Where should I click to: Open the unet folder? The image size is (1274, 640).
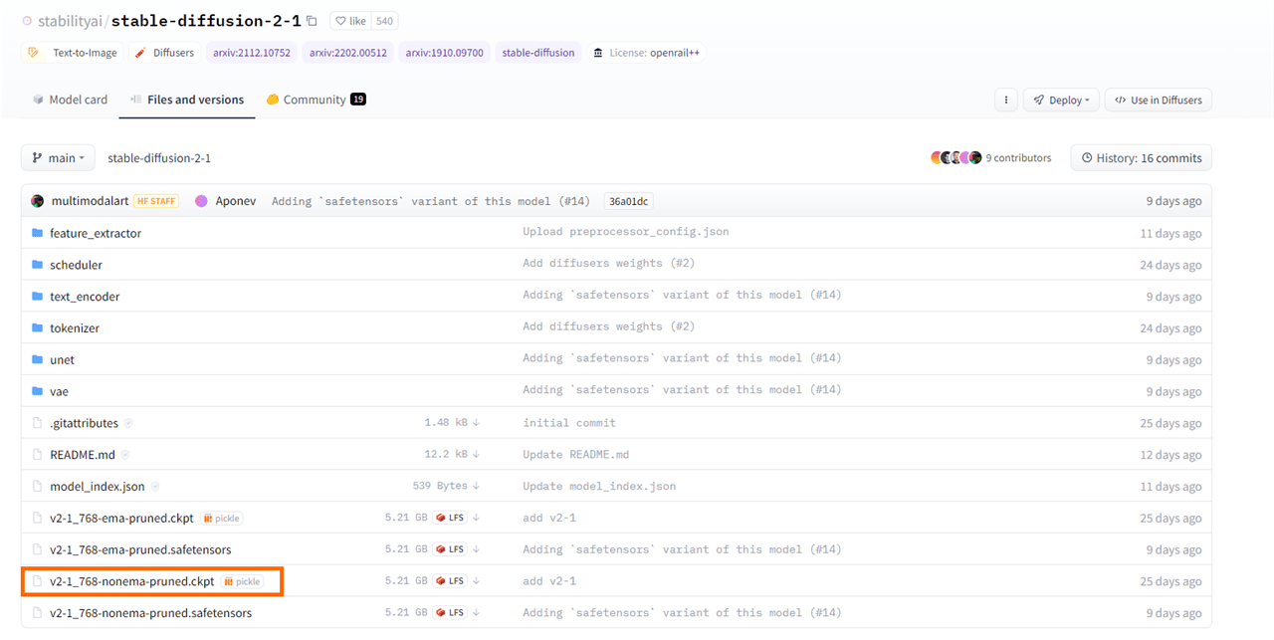tap(62, 360)
